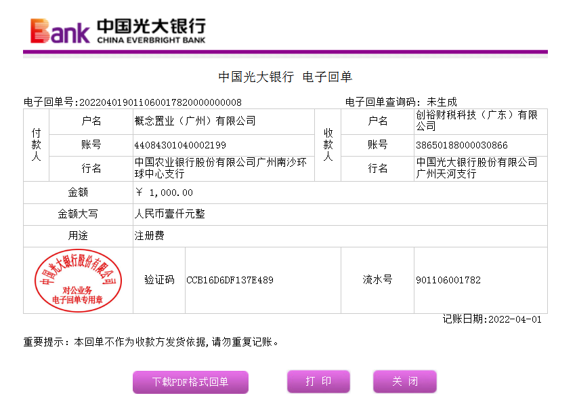The height and width of the screenshot is (402, 577).
Task: Select the 电子回单号 receipt number line
Action: [133, 102]
